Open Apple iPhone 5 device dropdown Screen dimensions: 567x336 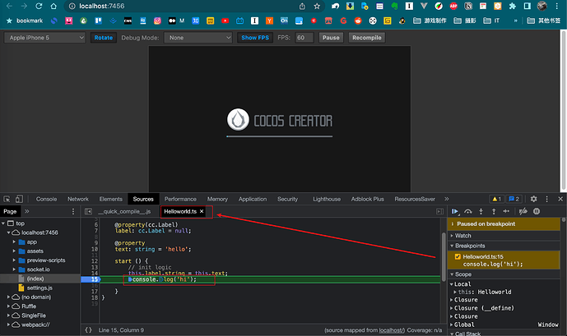[44, 38]
